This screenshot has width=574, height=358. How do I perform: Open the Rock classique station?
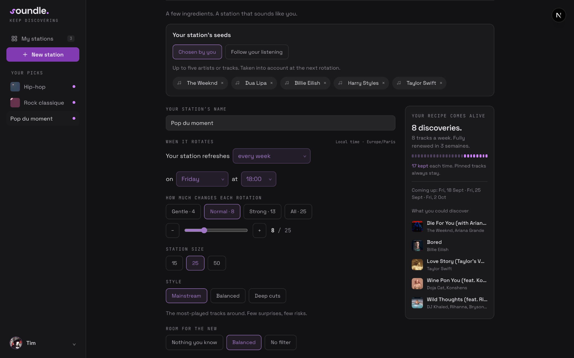click(x=43, y=103)
